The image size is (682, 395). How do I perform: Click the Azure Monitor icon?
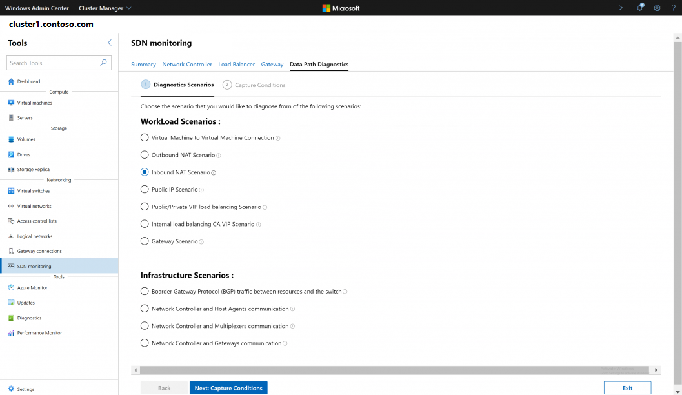pyautogui.click(x=11, y=288)
